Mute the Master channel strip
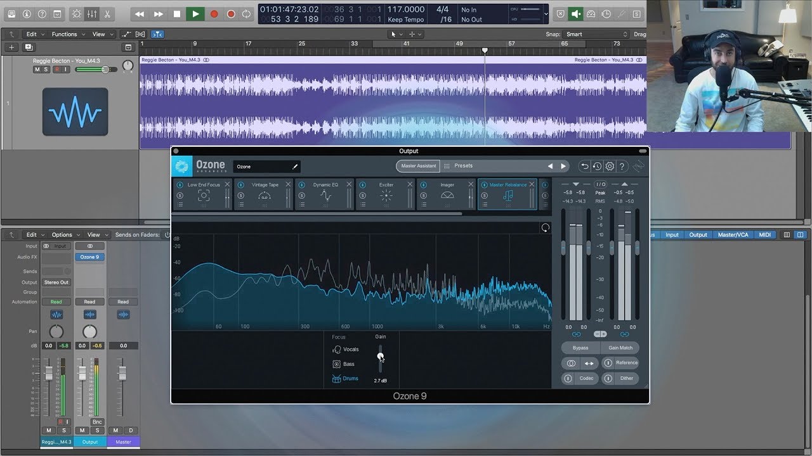This screenshot has height=456, width=812. 115,431
